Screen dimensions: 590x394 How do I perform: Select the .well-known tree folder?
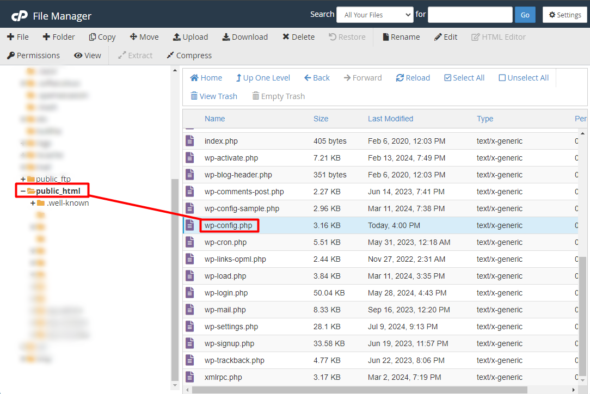(x=67, y=203)
